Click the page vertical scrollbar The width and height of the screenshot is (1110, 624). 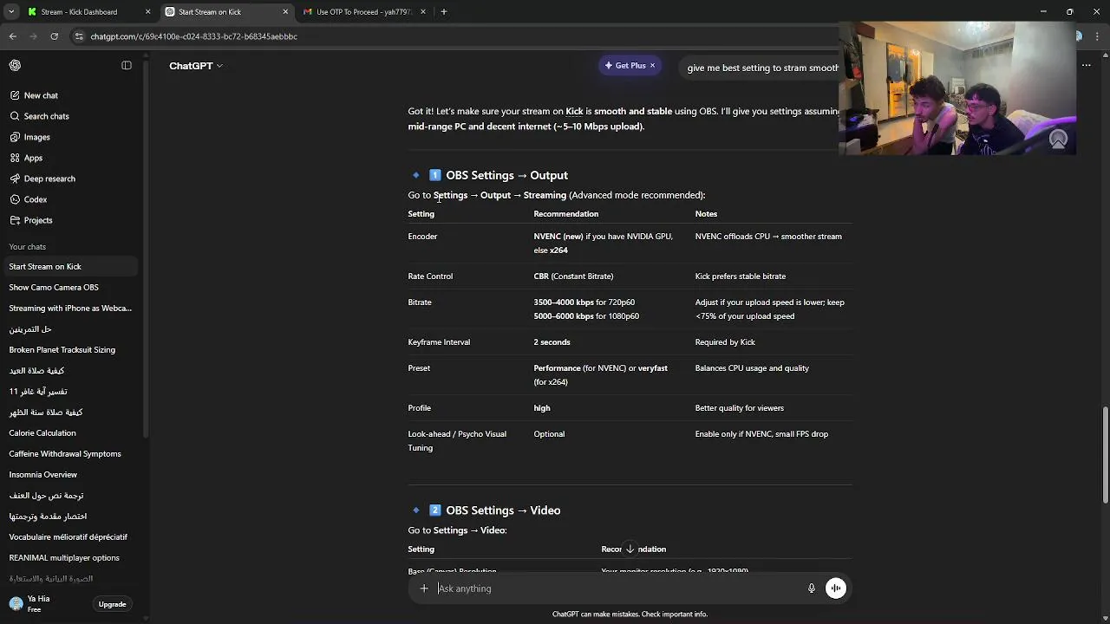1105,455
